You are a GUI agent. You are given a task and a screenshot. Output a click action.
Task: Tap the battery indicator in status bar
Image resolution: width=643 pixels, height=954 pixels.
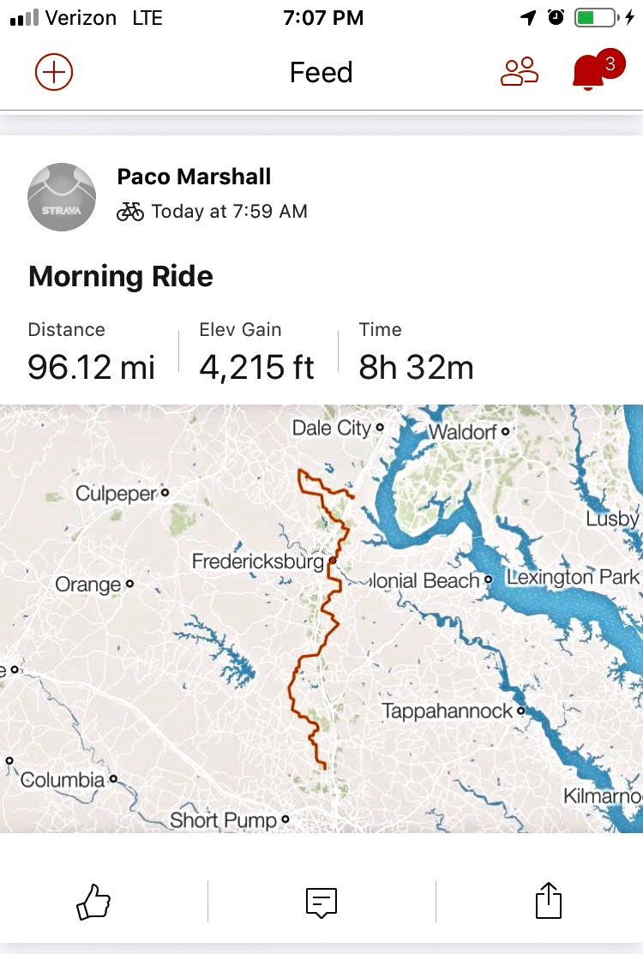pyautogui.click(x=594, y=18)
